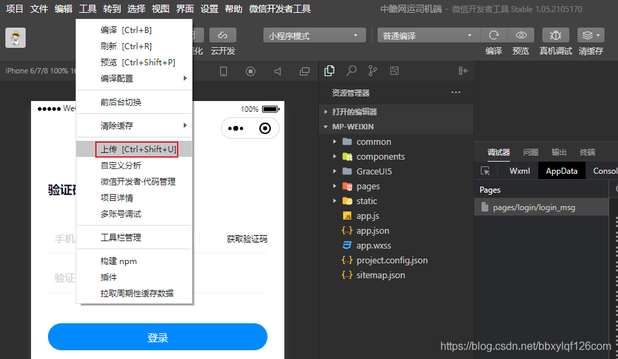Choose 上传 [Ctrl+Shift+U] menu item
This screenshot has height=359, width=618.
134,149
